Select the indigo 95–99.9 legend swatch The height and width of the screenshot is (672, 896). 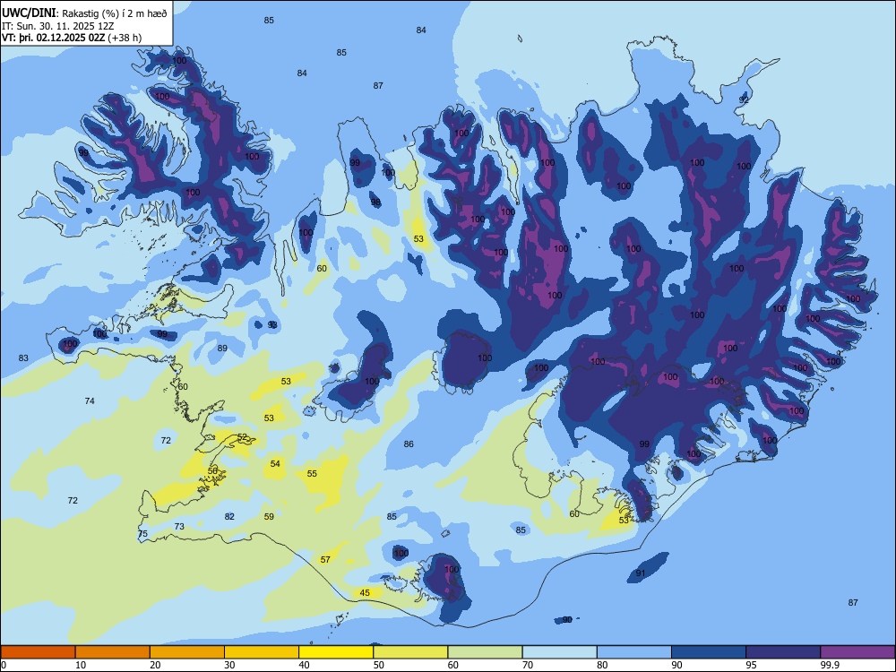783,652
